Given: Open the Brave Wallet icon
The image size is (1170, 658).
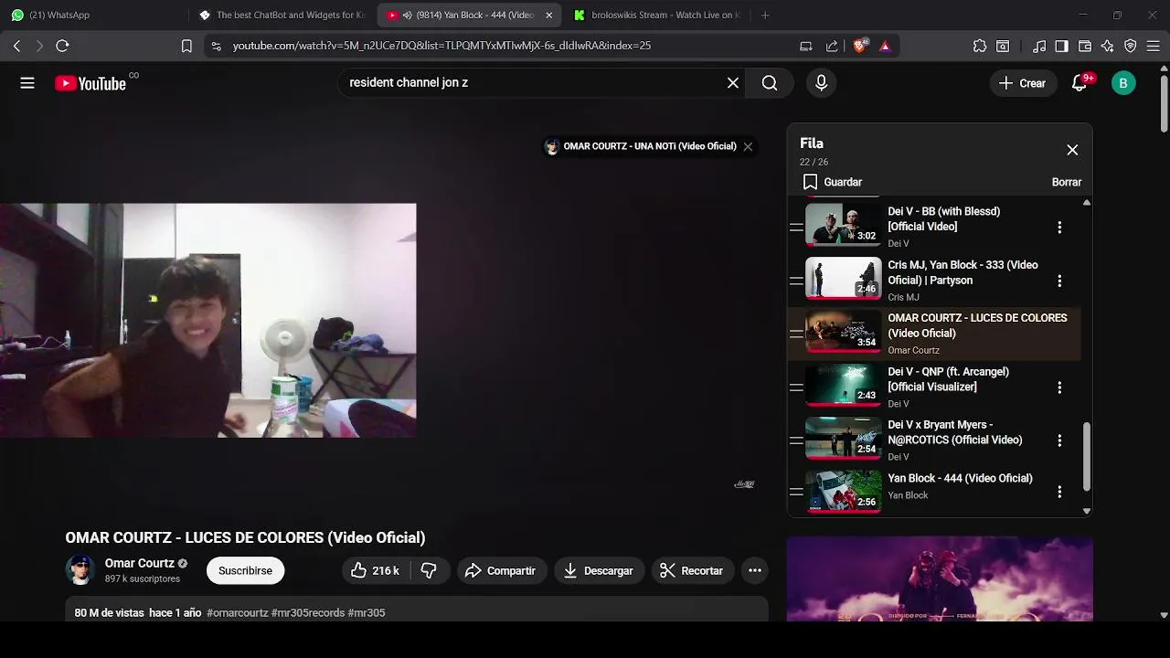Looking at the screenshot, I should tap(1085, 46).
